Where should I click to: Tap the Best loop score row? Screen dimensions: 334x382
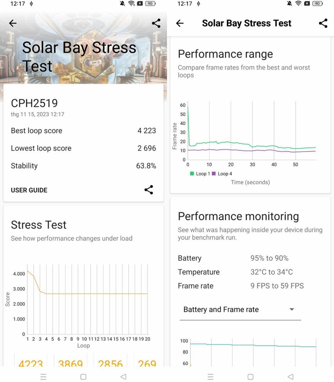point(83,130)
